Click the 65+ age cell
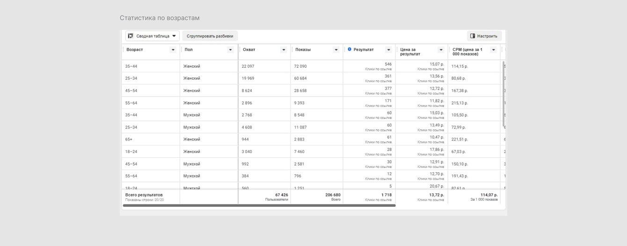 (128, 139)
